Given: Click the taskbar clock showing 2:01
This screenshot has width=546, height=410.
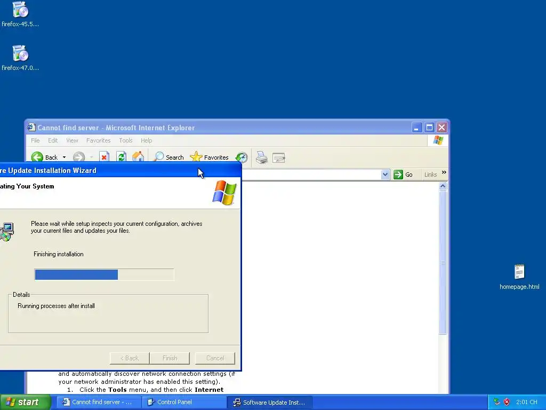Looking at the screenshot, I should (526, 402).
